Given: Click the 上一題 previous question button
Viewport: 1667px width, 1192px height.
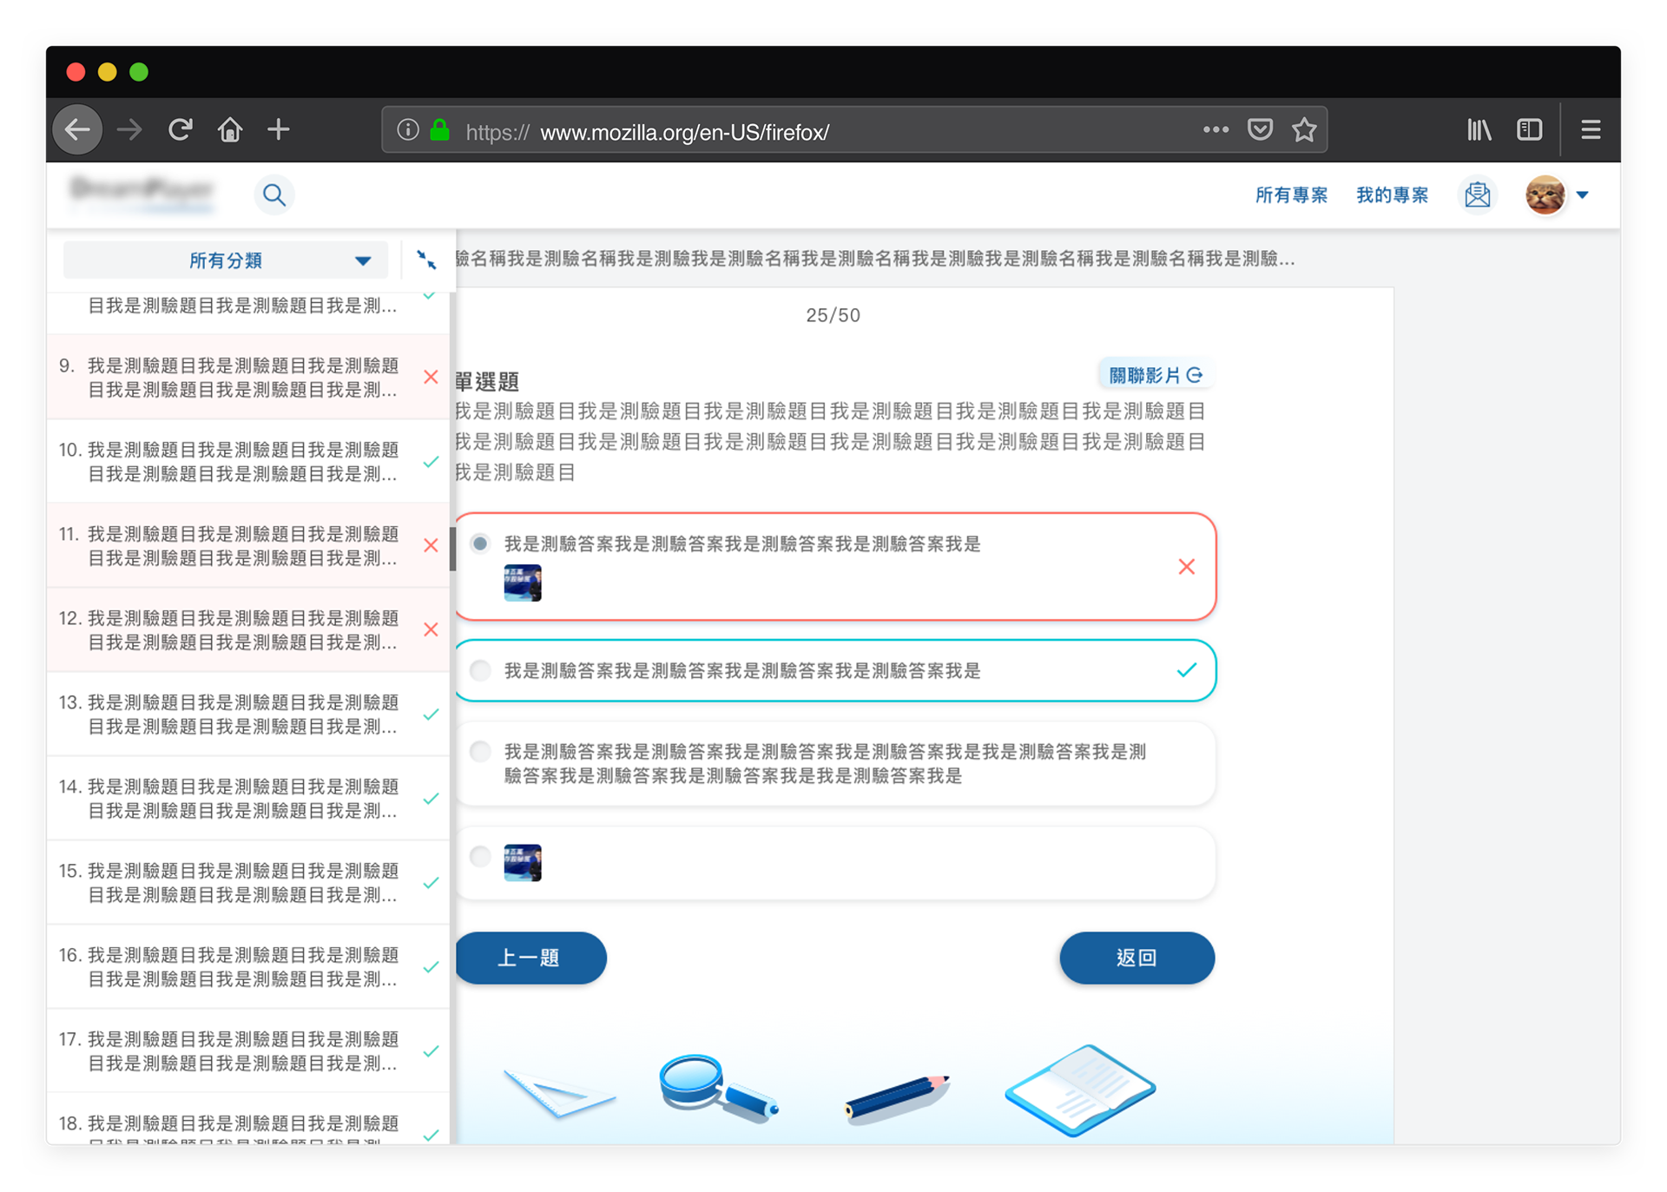Looking at the screenshot, I should (x=530, y=958).
